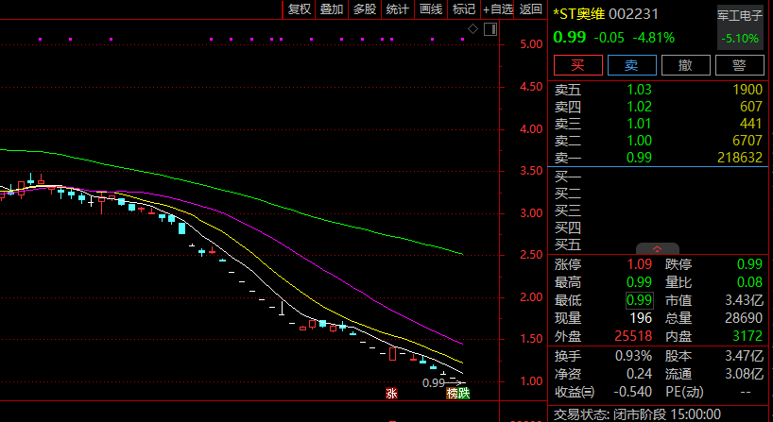Image resolution: width=773 pixels, height=422 pixels.
Task: Open the 军工电子 sector box
Action: (x=740, y=25)
